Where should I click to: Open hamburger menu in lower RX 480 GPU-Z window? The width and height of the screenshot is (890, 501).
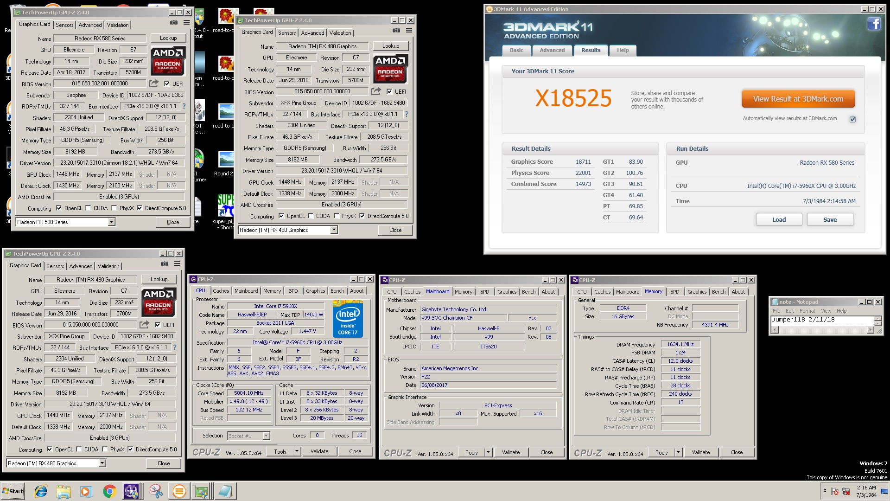coord(177,263)
